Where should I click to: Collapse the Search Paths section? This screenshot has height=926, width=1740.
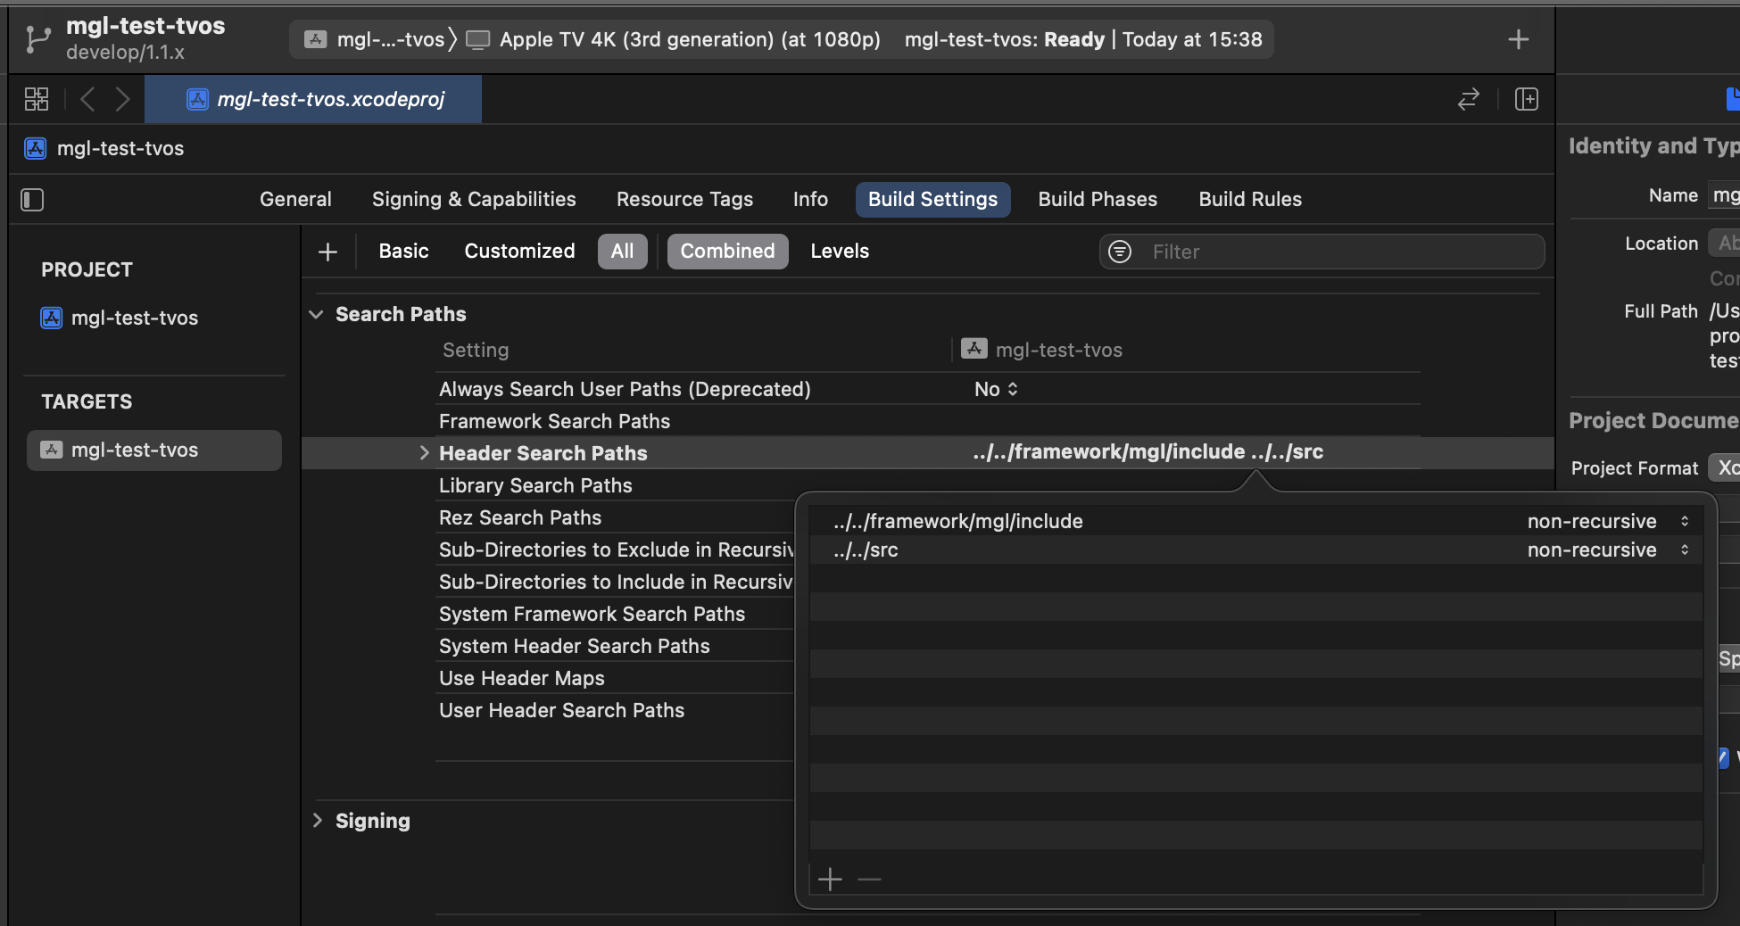[316, 314]
